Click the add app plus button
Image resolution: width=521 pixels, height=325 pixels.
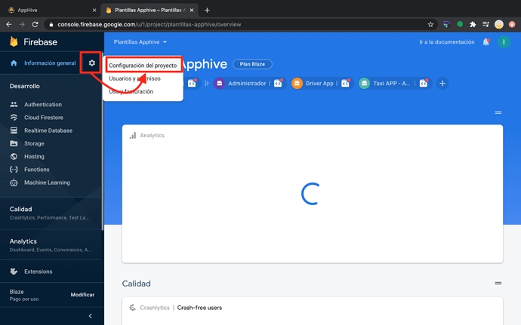[442, 83]
